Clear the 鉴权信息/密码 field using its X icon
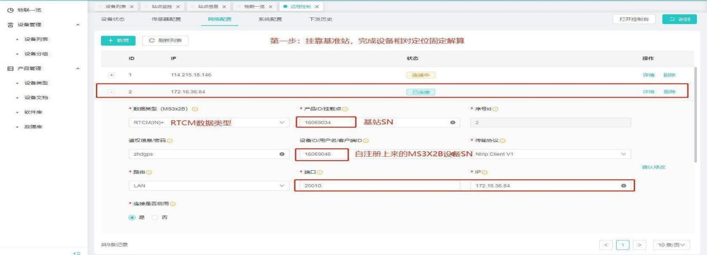The height and width of the screenshot is (255, 707). click(x=281, y=154)
